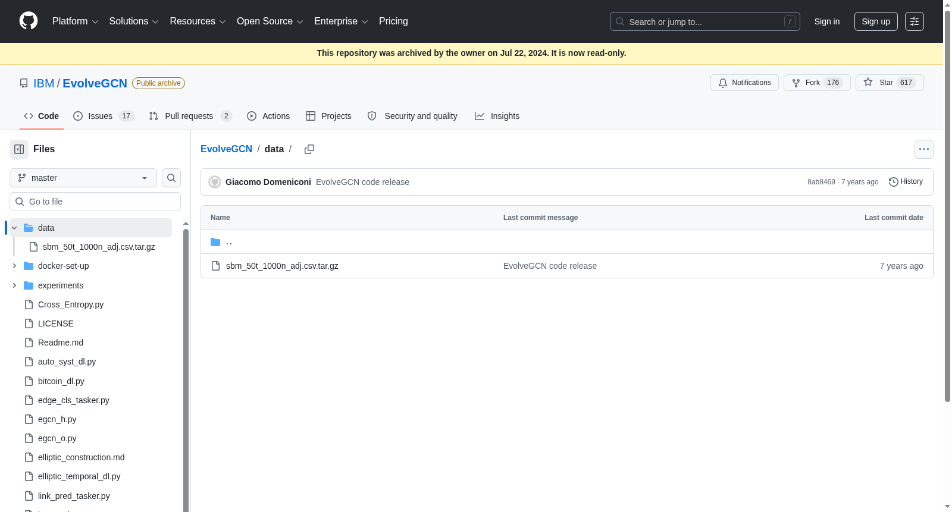Go to parent directory dots link
The image size is (952, 512).
[x=229, y=242]
